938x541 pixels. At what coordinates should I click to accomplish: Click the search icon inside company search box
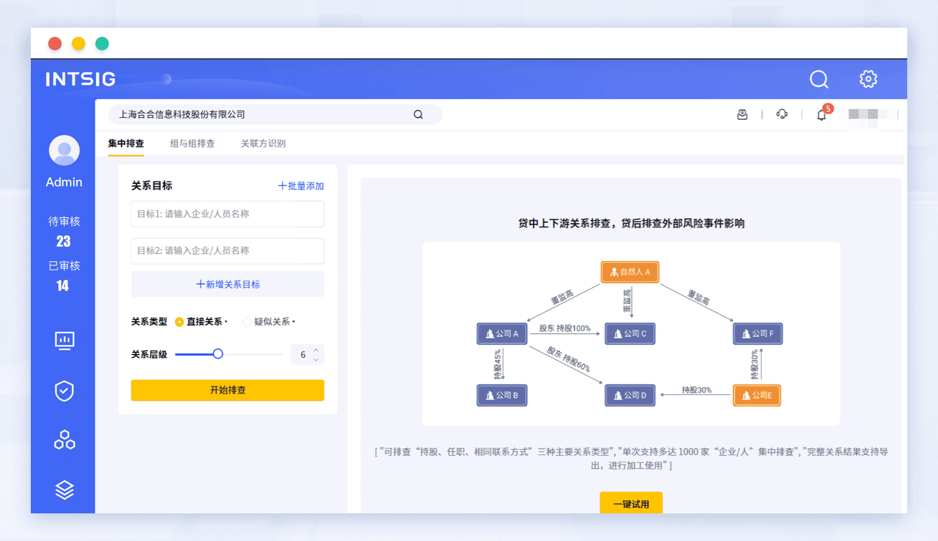(x=418, y=114)
